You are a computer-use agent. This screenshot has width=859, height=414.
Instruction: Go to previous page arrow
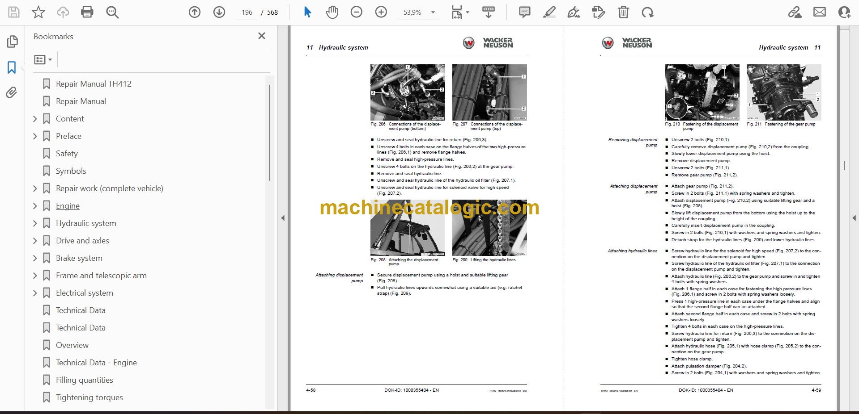(195, 12)
